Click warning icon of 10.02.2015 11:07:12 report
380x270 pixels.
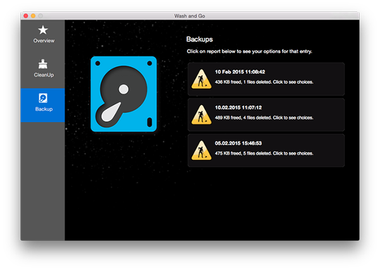pos(201,114)
